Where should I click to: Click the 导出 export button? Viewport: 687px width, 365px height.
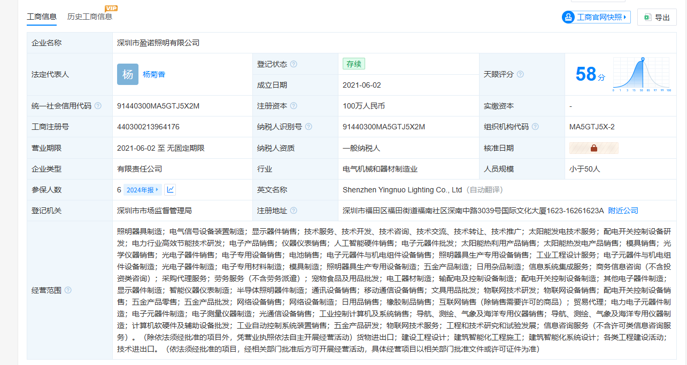[x=657, y=17]
